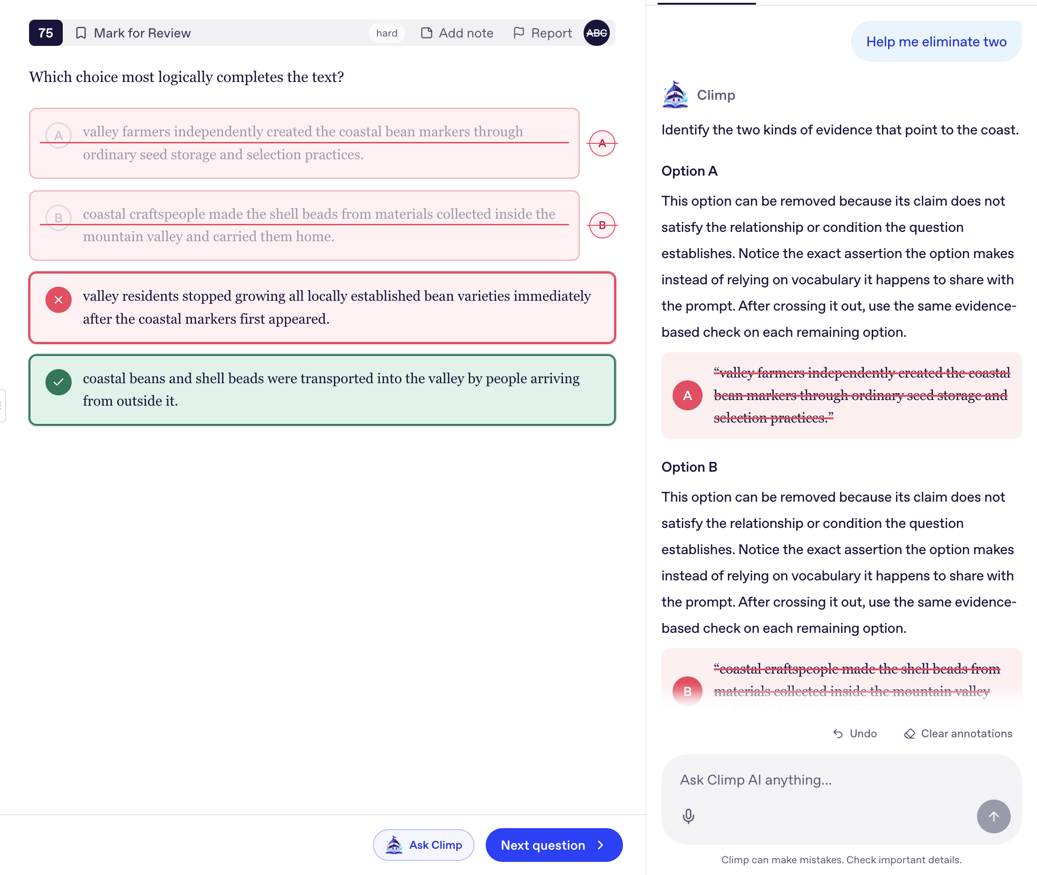Click the left-edge panel collapse handle
1037x875 pixels.
(x=2, y=405)
